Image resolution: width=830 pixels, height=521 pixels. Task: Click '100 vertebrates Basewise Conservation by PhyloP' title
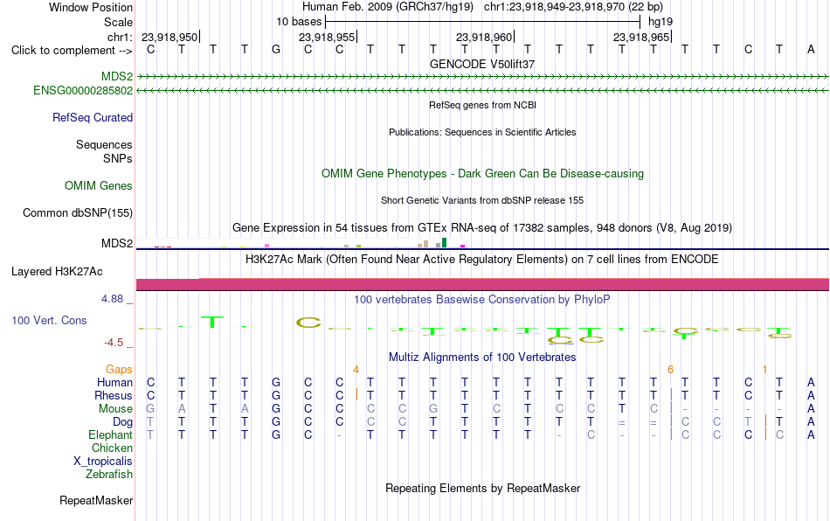(x=482, y=300)
